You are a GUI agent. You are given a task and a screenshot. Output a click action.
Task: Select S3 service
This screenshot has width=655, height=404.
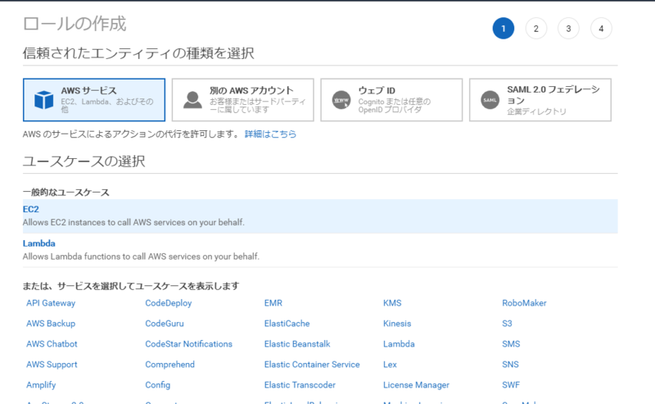point(507,324)
